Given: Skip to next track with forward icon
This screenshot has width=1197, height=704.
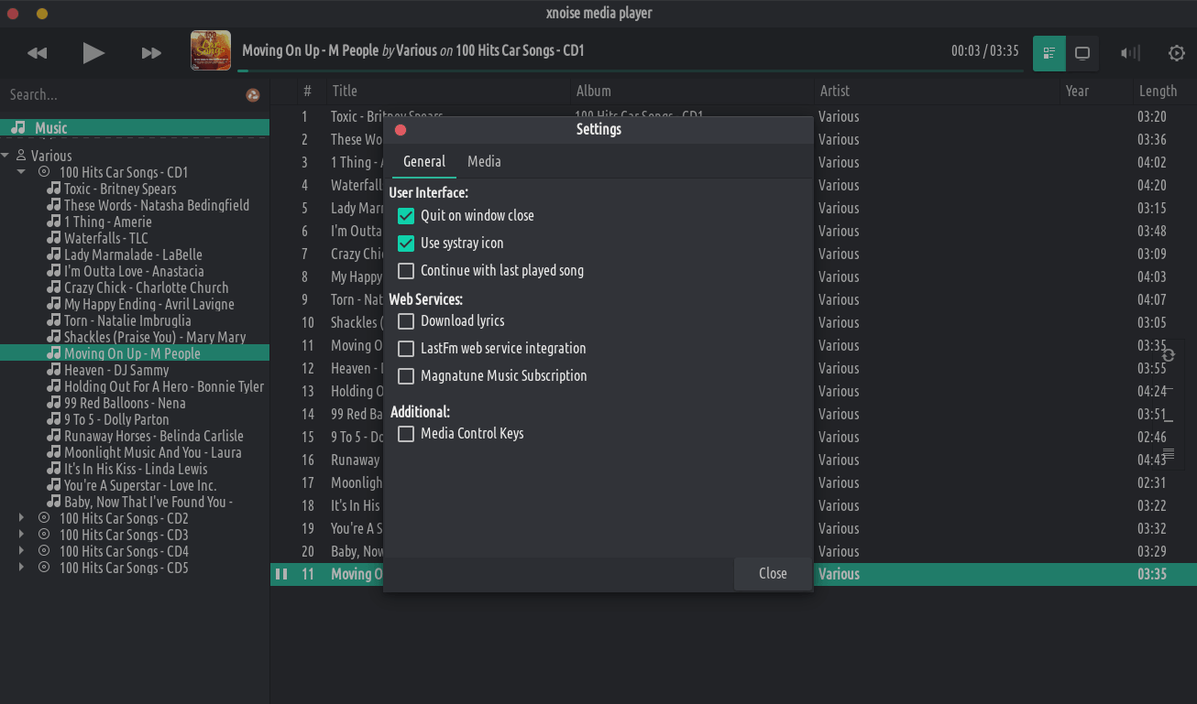Looking at the screenshot, I should click(151, 53).
